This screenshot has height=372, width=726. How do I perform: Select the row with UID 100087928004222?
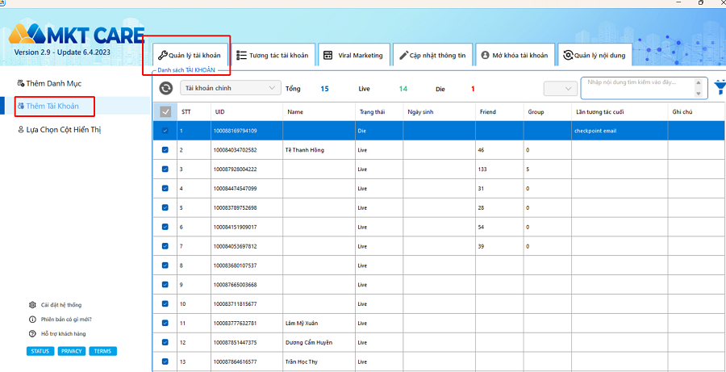(440, 169)
